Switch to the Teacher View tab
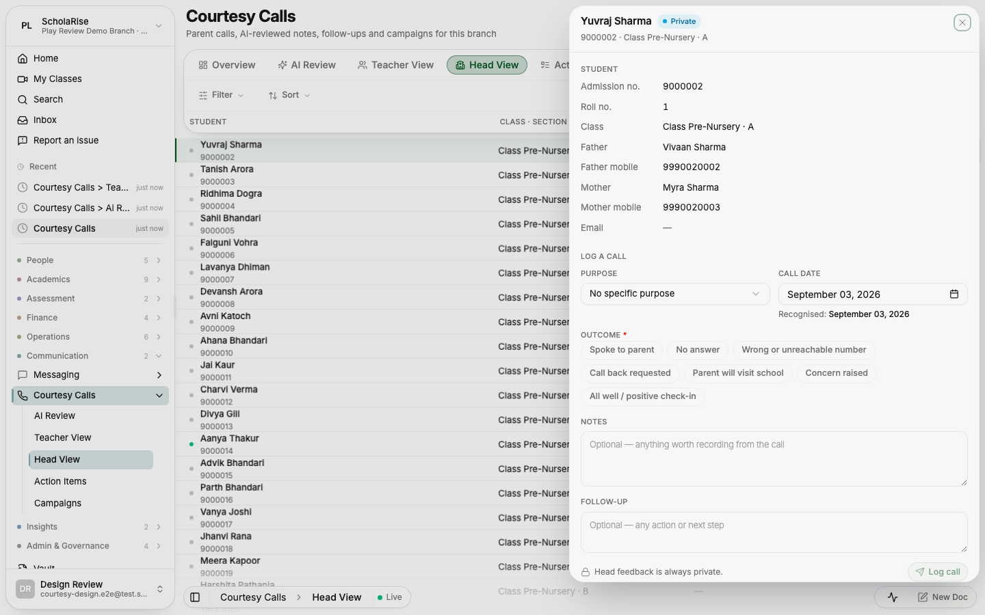 [x=395, y=65]
